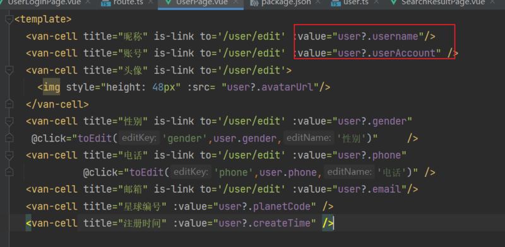Click title="账号" attribute

(116, 53)
